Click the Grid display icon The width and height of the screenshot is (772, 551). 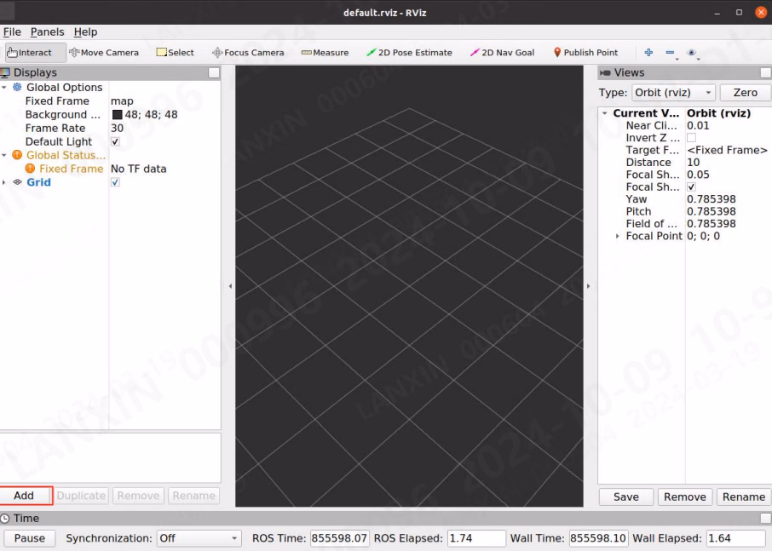[18, 182]
